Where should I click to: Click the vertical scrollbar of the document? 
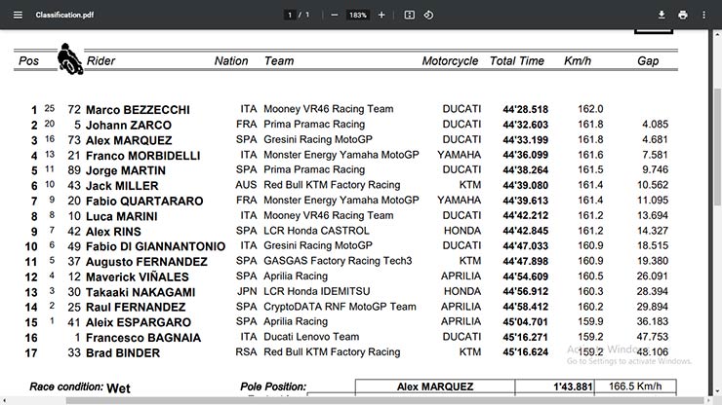click(717, 195)
